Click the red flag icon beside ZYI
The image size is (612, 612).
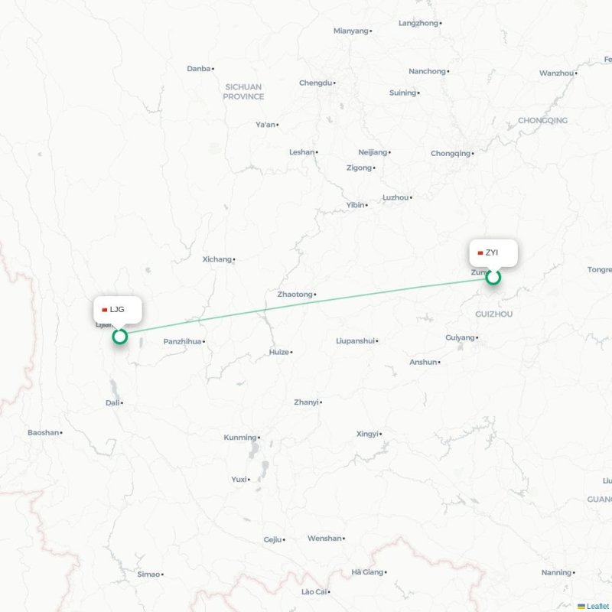click(480, 253)
